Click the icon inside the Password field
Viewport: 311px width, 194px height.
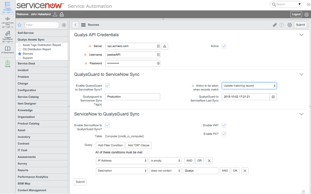pos(158,63)
